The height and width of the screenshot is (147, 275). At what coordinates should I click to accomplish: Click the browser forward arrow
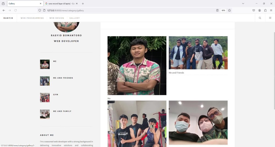point(10,10)
